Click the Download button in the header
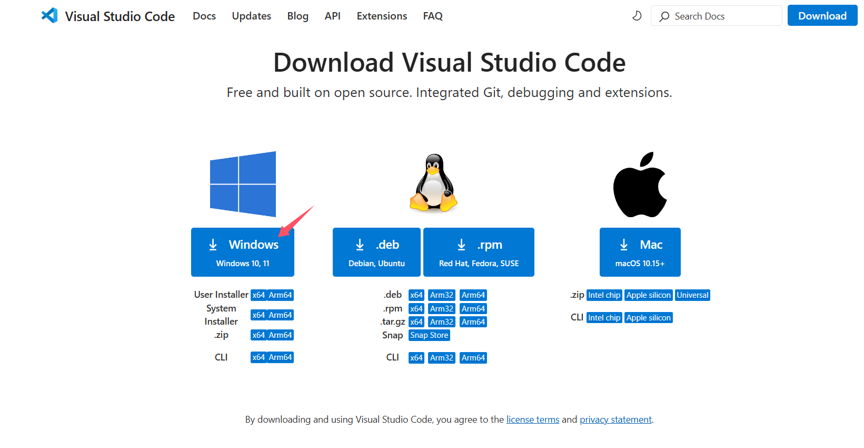The height and width of the screenshot is (448, 864). pyautogui.click(x=822, y=16)
